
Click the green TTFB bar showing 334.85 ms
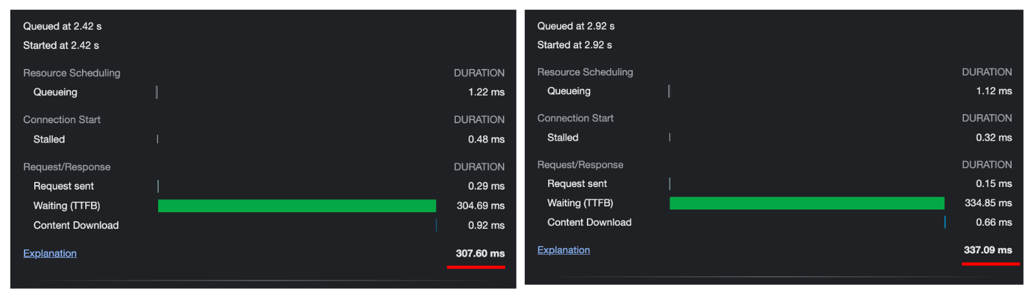(807, 203)
